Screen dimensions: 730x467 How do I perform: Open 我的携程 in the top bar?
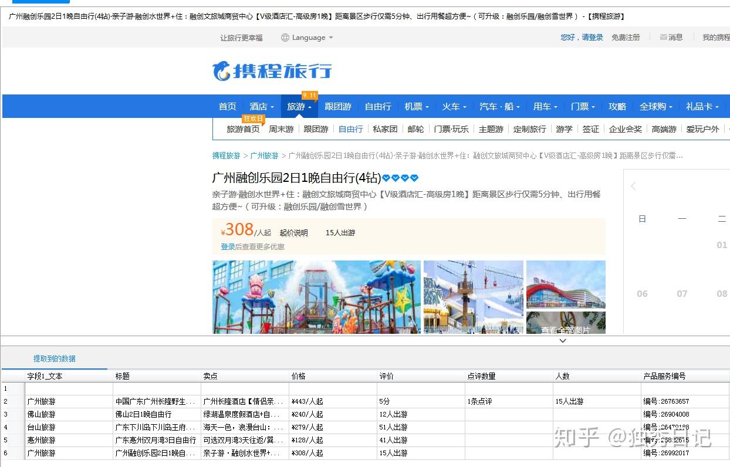pyautogui.click(x=717, y=37)
